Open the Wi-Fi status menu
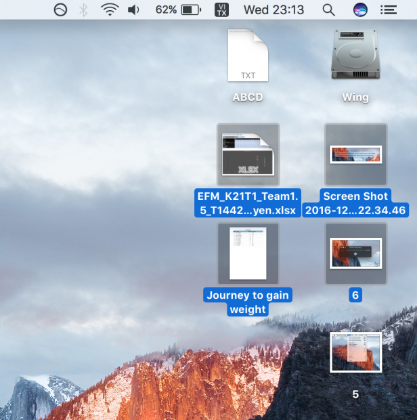This screenshot has width=417, height=420. (108, 10)
